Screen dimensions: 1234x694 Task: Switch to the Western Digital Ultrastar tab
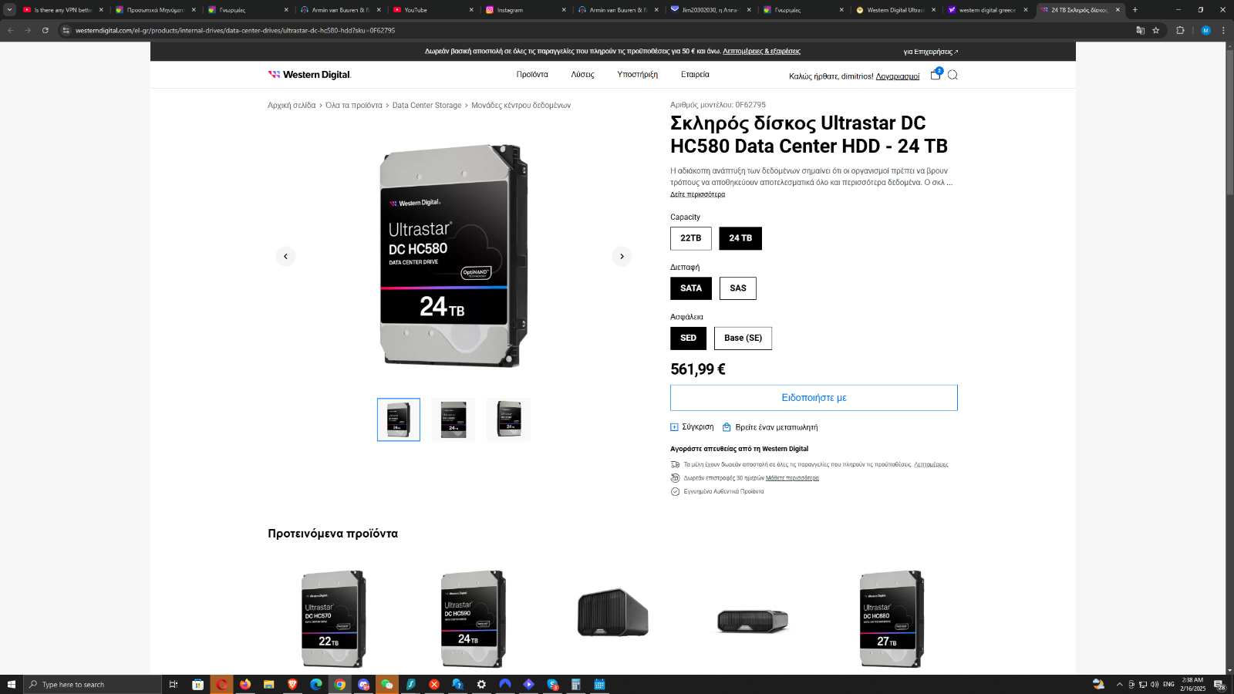coord(895,10)
